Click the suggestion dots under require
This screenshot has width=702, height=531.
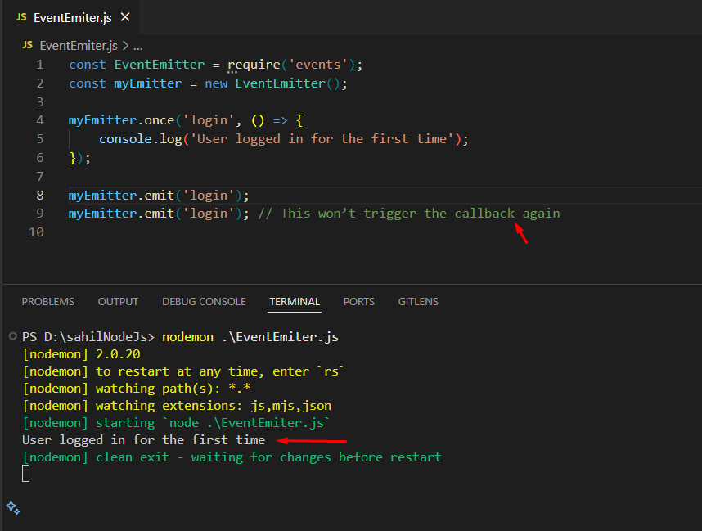click(232, 73)
